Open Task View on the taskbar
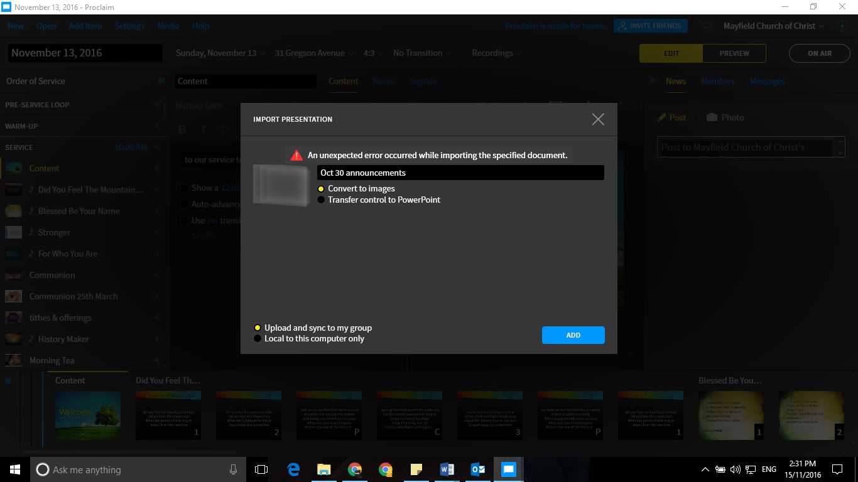This screenshot has height=482, width=858. coord(261,469)
